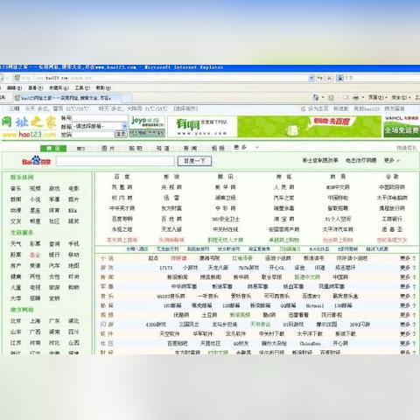Open the 地图 link in sidebar
This screenshot has height=420, width=420.
point(73,265)
